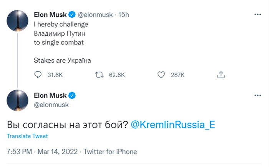
Task: Click the reply speech-bubble icon
Action: click(38, 75)
